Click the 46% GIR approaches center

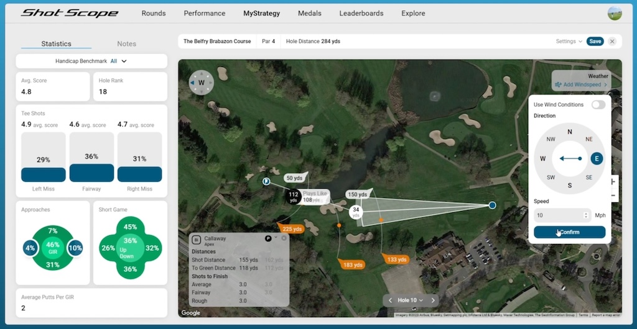[53, 248]
